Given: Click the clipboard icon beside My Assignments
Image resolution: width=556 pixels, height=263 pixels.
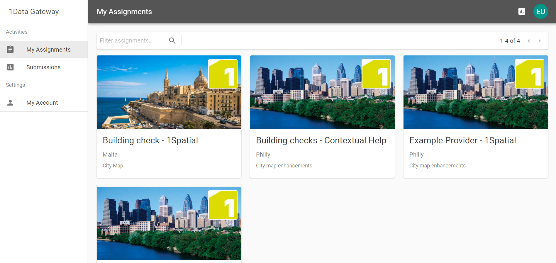Looking at the screenshot, I should tap(10, 49).
